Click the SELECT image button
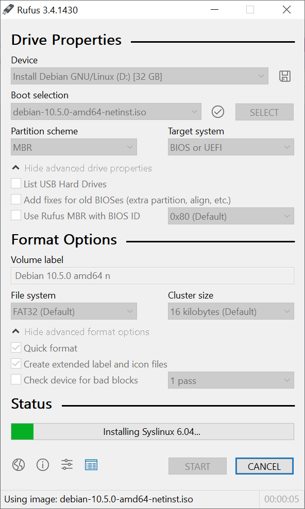305x509 pixels. click(x=264, y=112)
